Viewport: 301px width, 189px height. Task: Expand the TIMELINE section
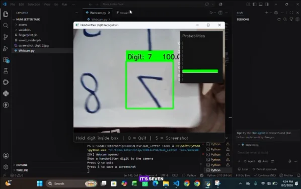click(x=22, y=170)
